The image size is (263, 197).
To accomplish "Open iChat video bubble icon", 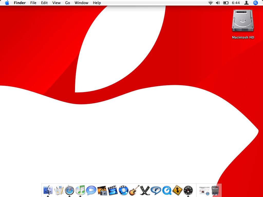I will pos(91,190).
